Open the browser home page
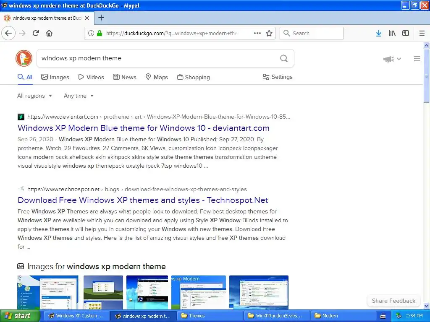430x322 pixels. (x=49, y=34)
